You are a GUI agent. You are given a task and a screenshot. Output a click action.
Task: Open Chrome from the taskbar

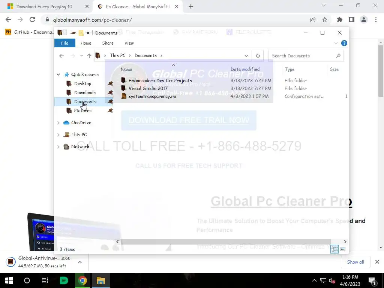[82, 280]
